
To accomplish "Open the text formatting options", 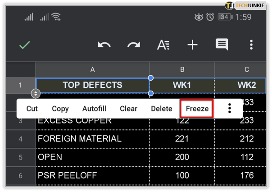I will (163, 45).
